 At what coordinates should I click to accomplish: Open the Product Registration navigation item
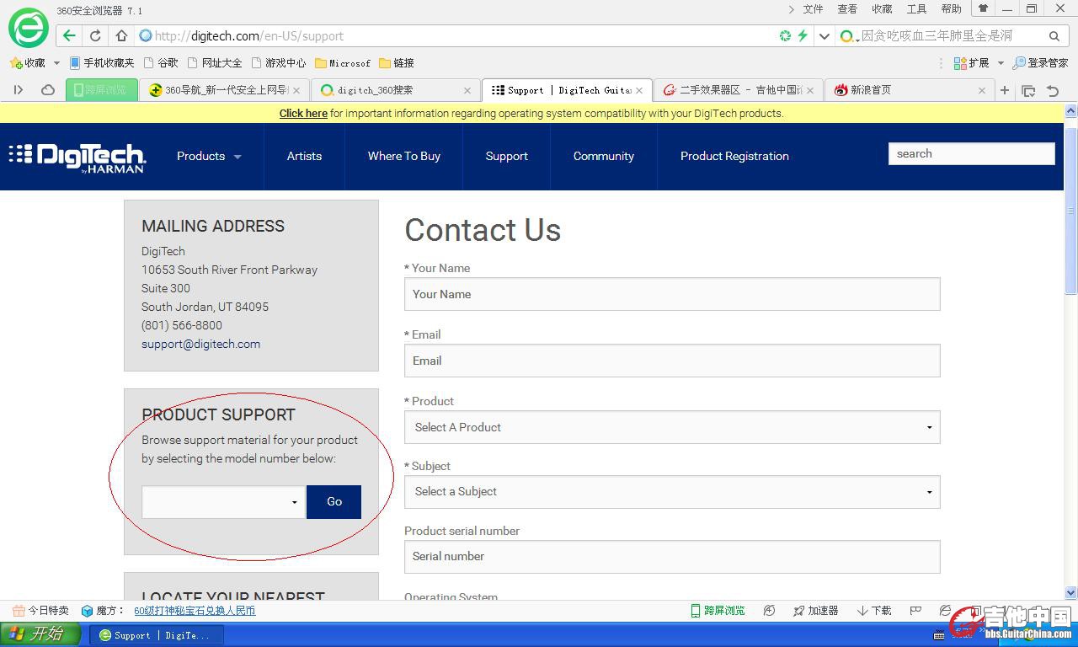coord(734,156)
